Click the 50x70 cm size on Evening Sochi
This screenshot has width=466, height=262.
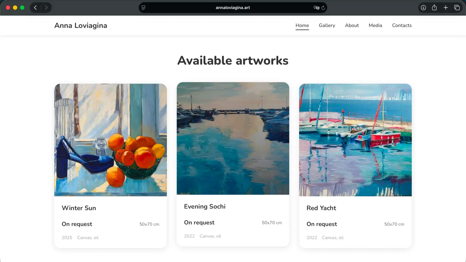click(272, 223)
